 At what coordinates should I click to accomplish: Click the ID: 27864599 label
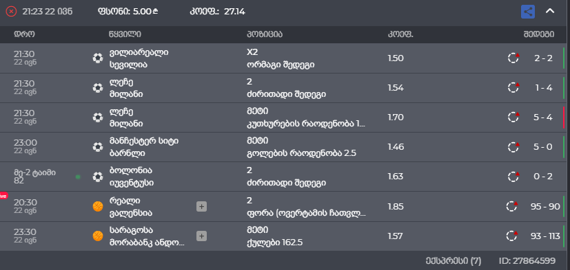point(527,260)
